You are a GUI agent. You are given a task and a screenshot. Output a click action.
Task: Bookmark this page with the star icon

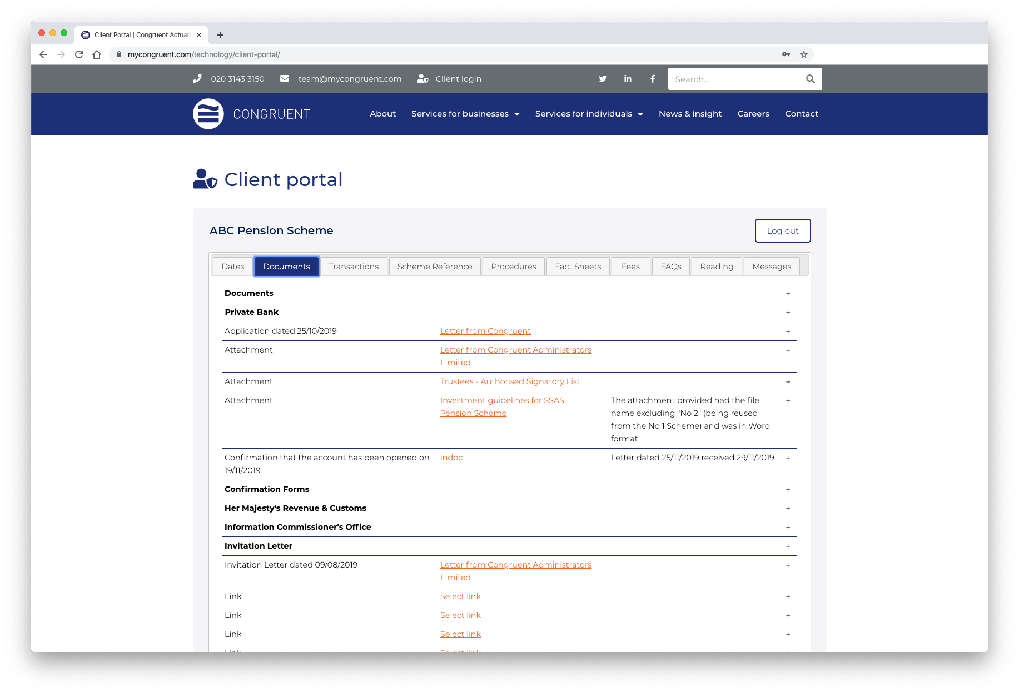(804, 54)
